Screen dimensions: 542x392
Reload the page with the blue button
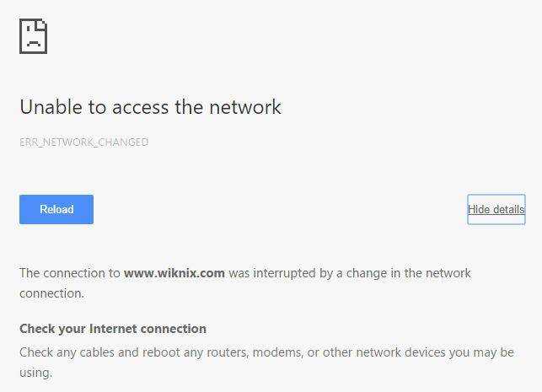tap(56, 209)
